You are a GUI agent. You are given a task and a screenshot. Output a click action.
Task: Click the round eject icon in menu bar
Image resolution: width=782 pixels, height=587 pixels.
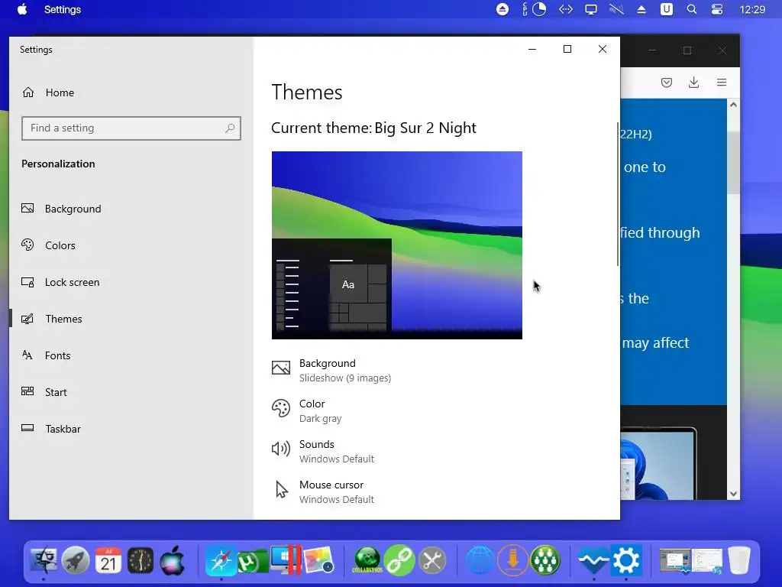point(502,9)
